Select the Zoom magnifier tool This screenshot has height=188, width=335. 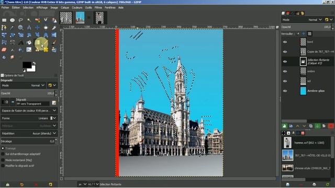(x=21, y=28)
